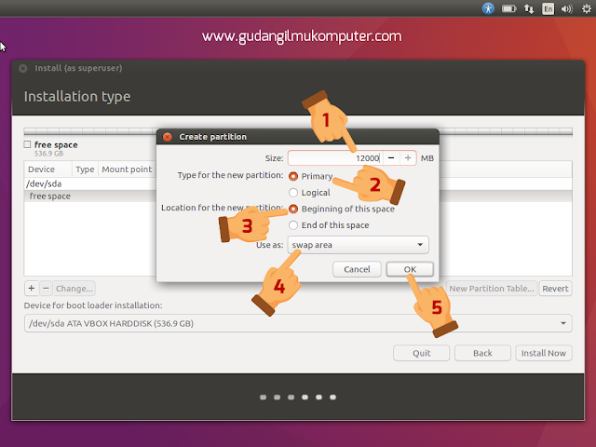Screen dimensions: 596x447
Task: Open the accessibility menu in top panel
Action: tap(488, 8)
